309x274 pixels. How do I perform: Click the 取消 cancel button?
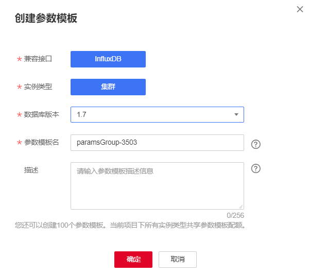(x=178, y=260)
